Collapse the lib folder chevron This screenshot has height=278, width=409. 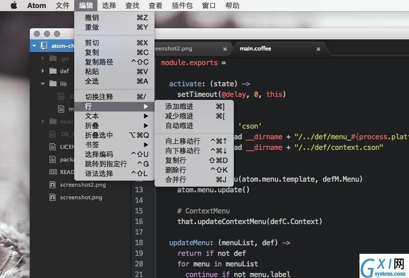click(x=42, y=83)
